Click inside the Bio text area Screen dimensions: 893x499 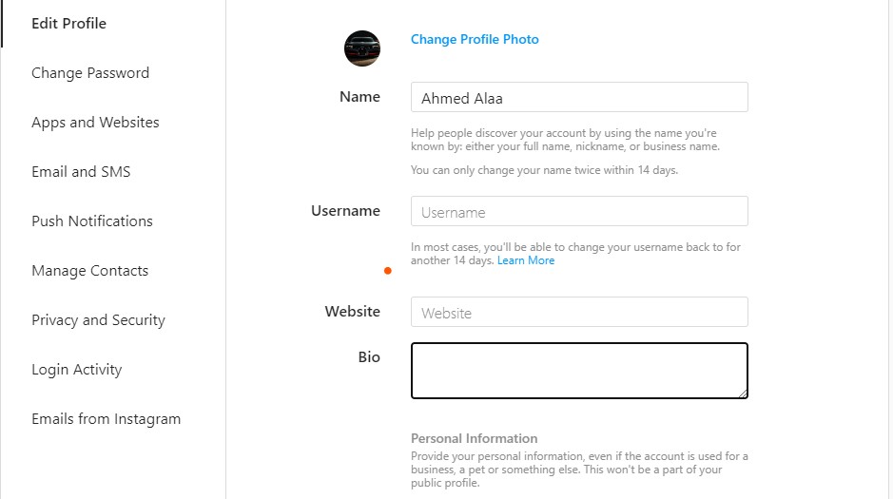[579, 371]
